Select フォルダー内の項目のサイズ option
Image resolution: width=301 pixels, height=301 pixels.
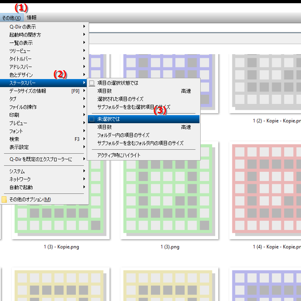(144, 135)
